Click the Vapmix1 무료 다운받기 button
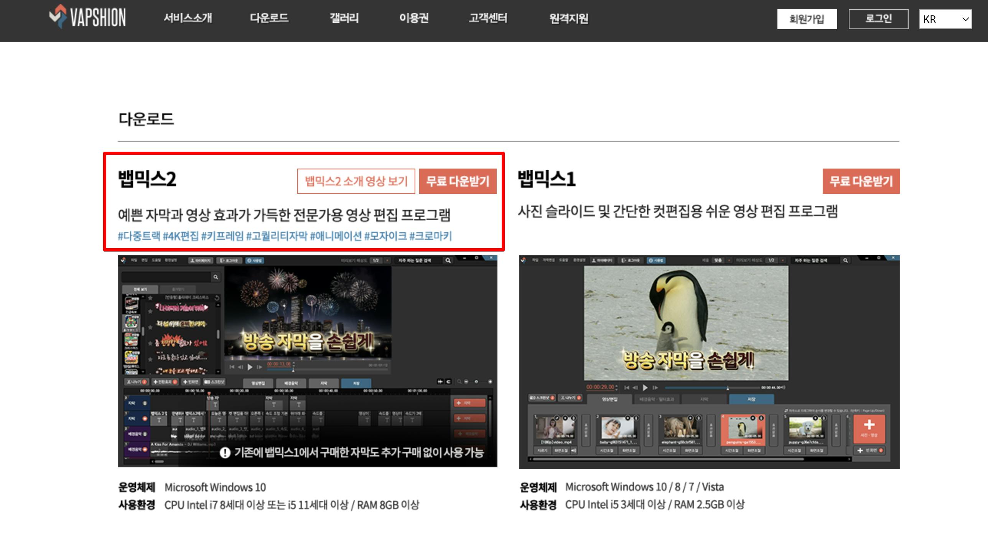 click(x=861, y=181)
